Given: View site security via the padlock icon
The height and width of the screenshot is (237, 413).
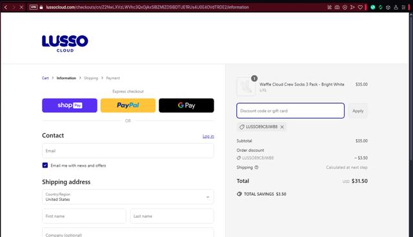Looking at the screenshot, I should 41,7.
